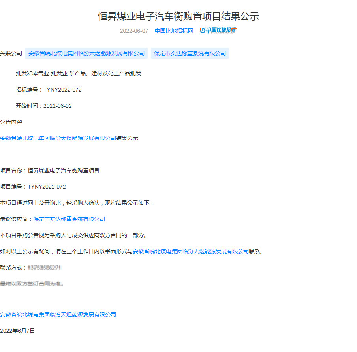Click the 公告内容 section heading
Viewport: 357px width, 352px height.
click(x=11, y=122)
